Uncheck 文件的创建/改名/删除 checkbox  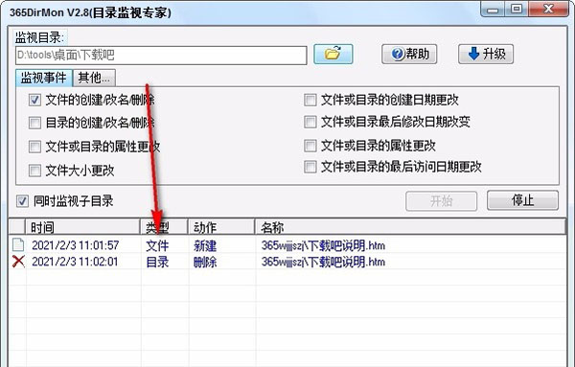click(x=34, y=100)
